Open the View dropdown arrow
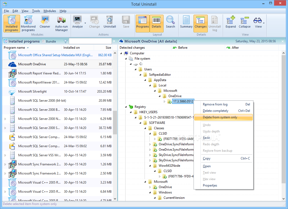The height and width of the screenshot is (209, 288). pyautogui.click(x=264, y=23)
